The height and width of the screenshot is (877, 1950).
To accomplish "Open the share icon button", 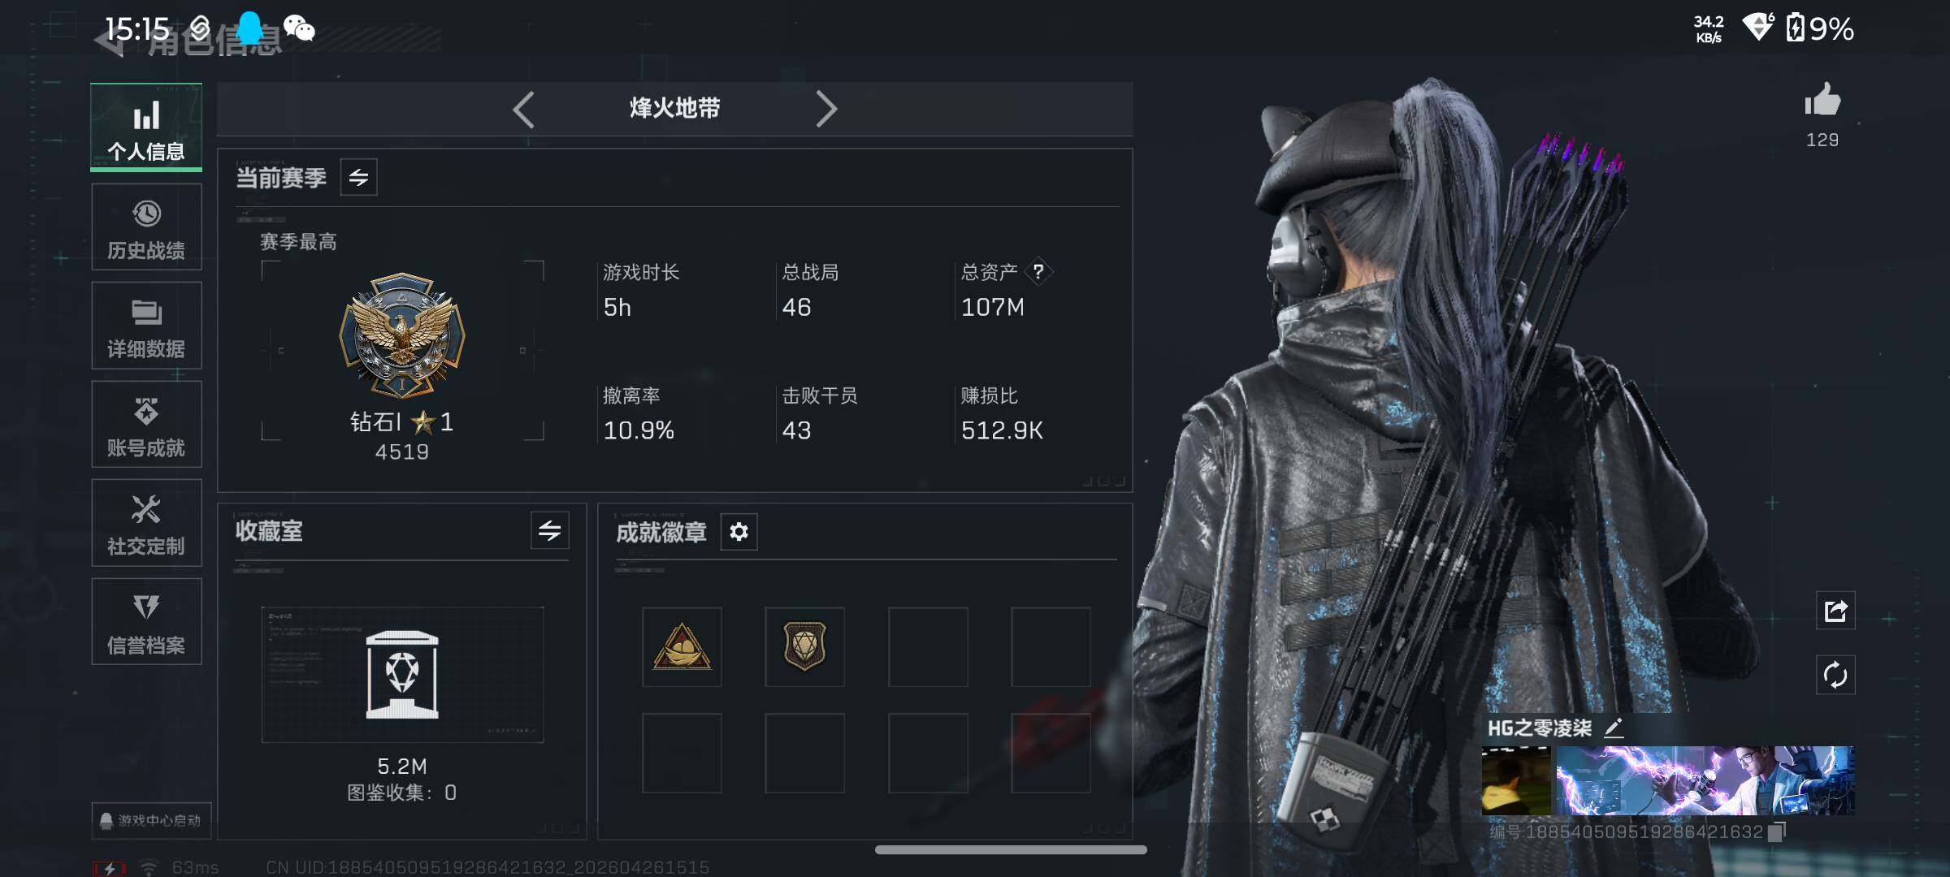I will [1835, 611].
